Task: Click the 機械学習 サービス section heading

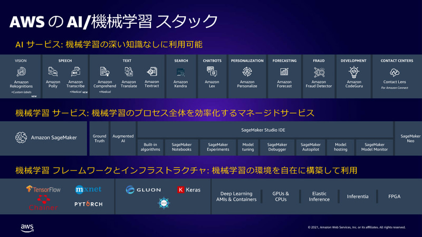Action: (x=165, y=113)
